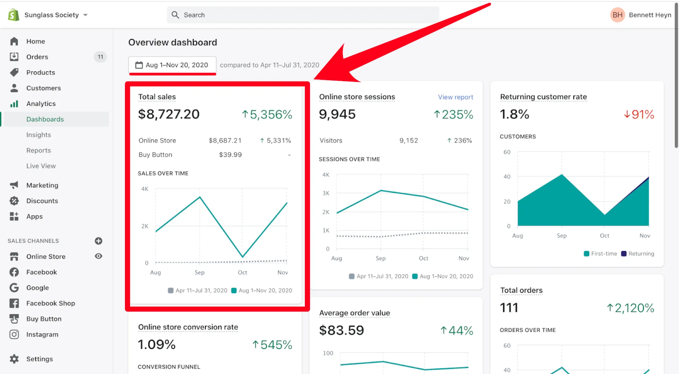The image size is (679, 374).
Task: Click the Total sales card title
Action: click(x=157, y=97)
